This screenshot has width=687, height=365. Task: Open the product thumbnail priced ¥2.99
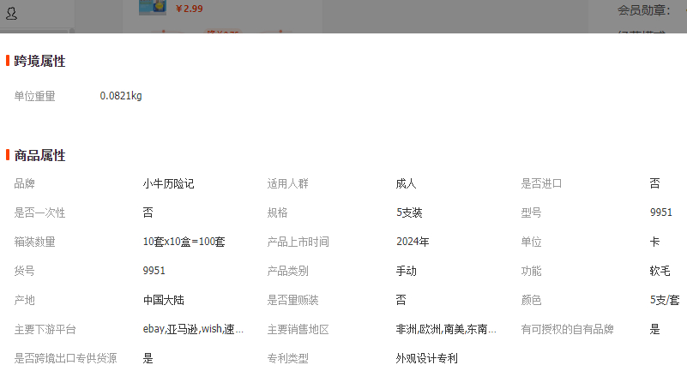click(x=153, y=8)
